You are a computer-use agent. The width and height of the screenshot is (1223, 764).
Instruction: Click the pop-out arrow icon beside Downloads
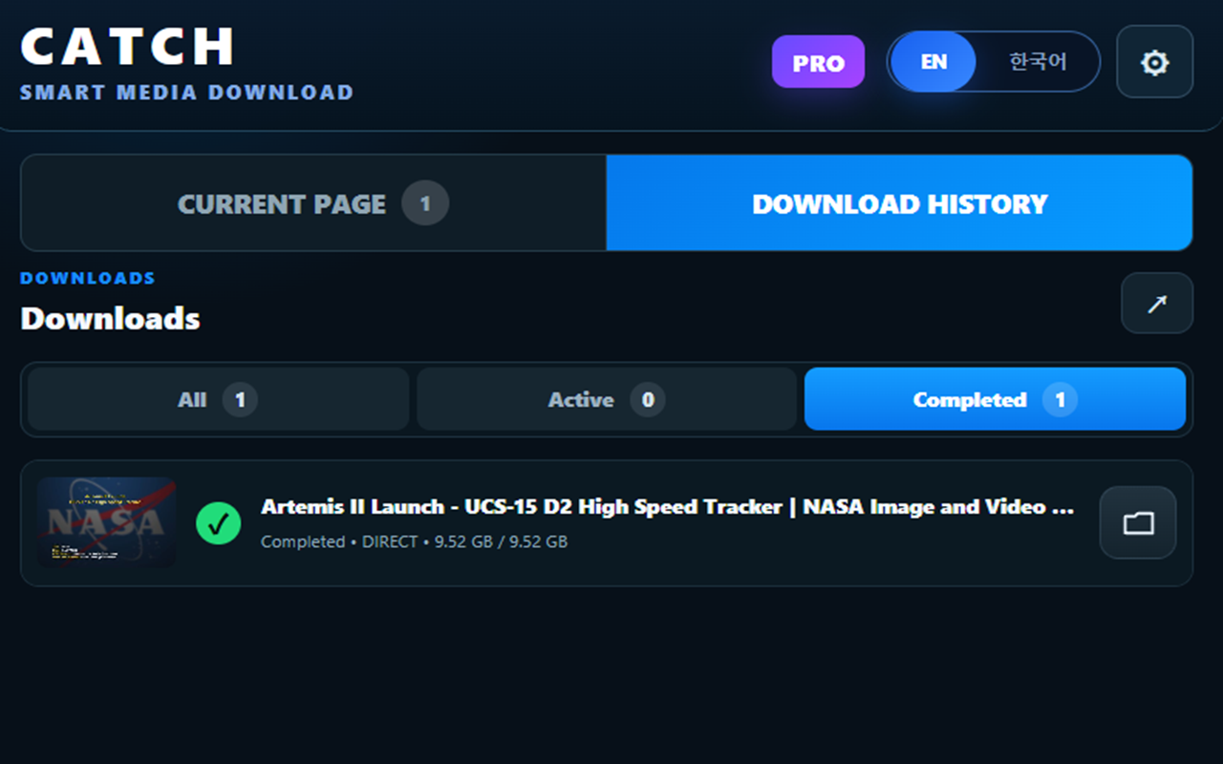[1157, 304]
